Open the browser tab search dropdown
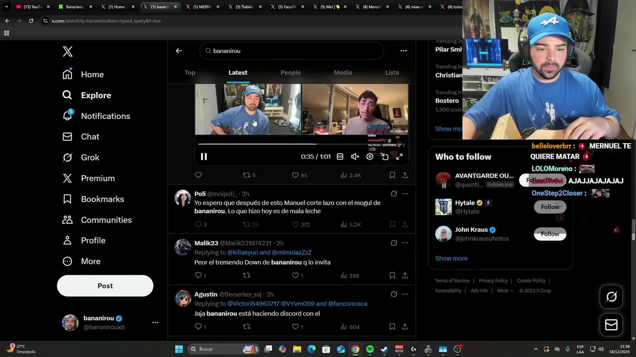Screen dimensions: 636x357 click(x=6, y=7)
